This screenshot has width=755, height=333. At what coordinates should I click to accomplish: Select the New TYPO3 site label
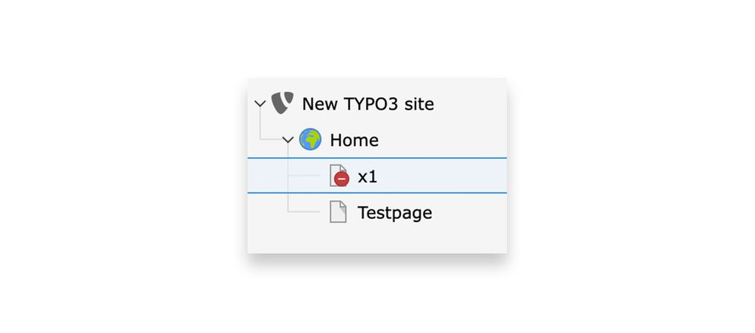[368, 104]
